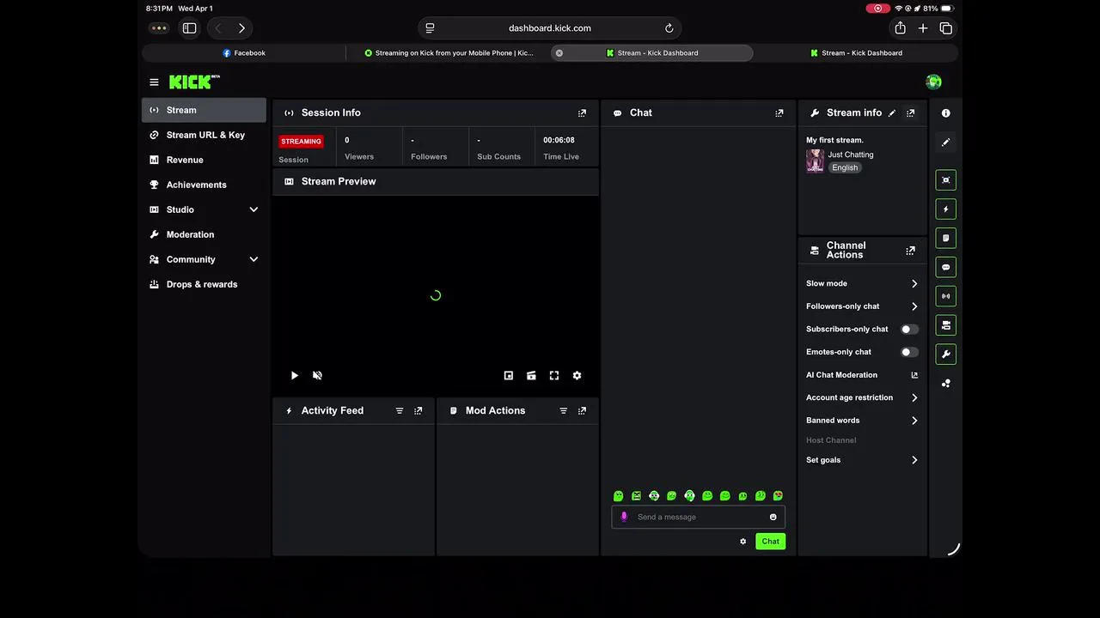The image size is (1100, 618).
Task: Toggle Stream Preview panel from right rail
Action: pyautogui.click(x=946, y=180)
